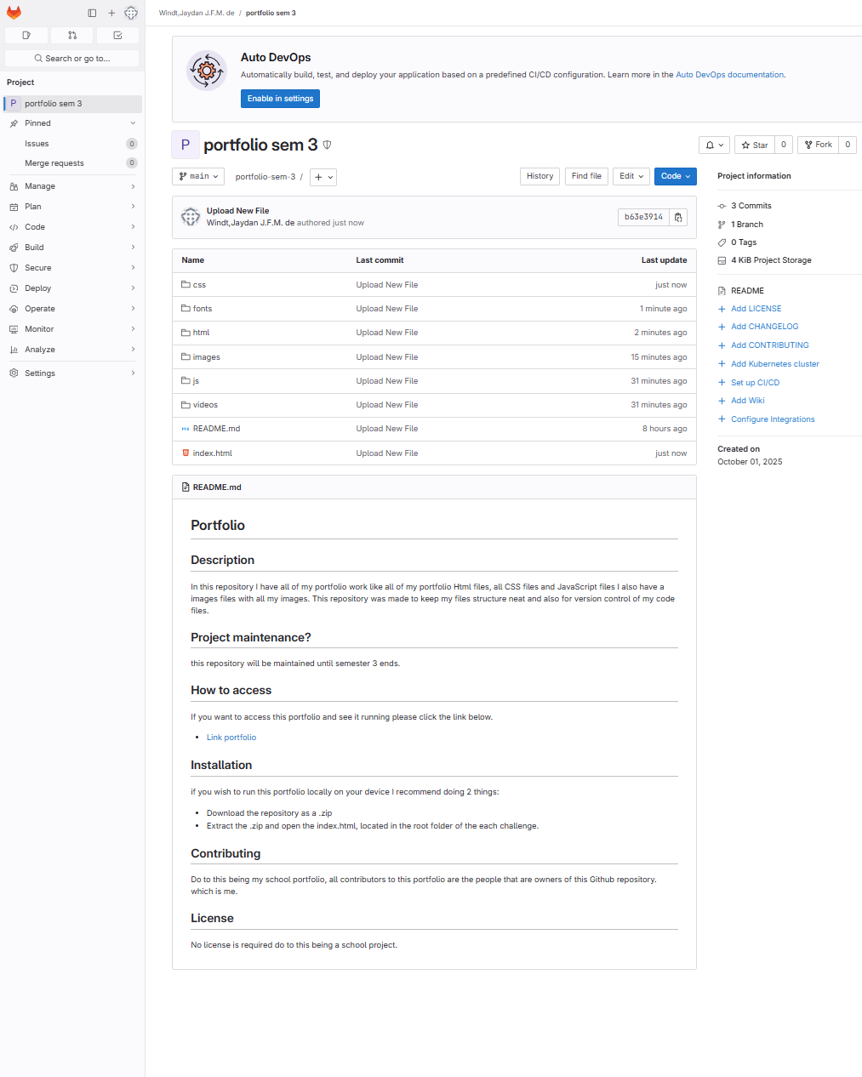Open the Settings sidebar menu
Viewport: 862px width, 1077px height.
[72, 373]
